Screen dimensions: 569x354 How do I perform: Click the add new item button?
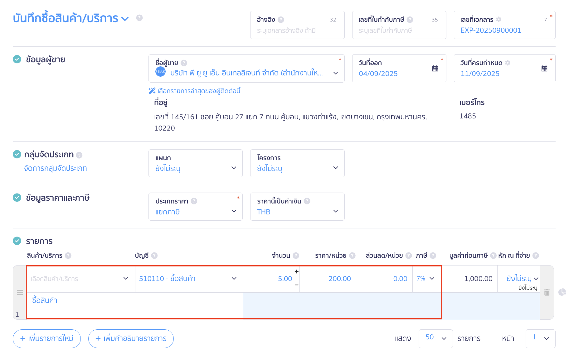[x=47, y=338]
